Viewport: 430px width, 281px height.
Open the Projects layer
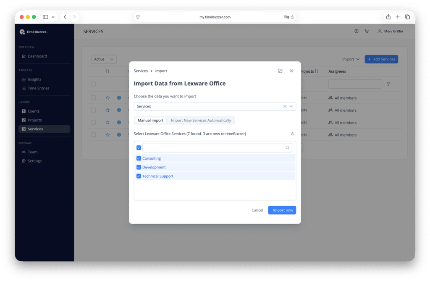[x=34, y=120]
